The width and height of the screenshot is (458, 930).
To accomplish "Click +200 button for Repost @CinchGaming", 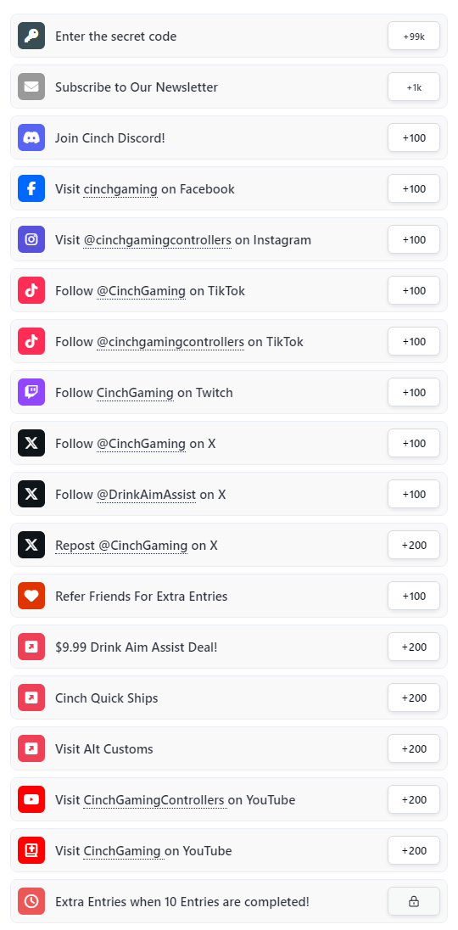I will tap(414, 545).
